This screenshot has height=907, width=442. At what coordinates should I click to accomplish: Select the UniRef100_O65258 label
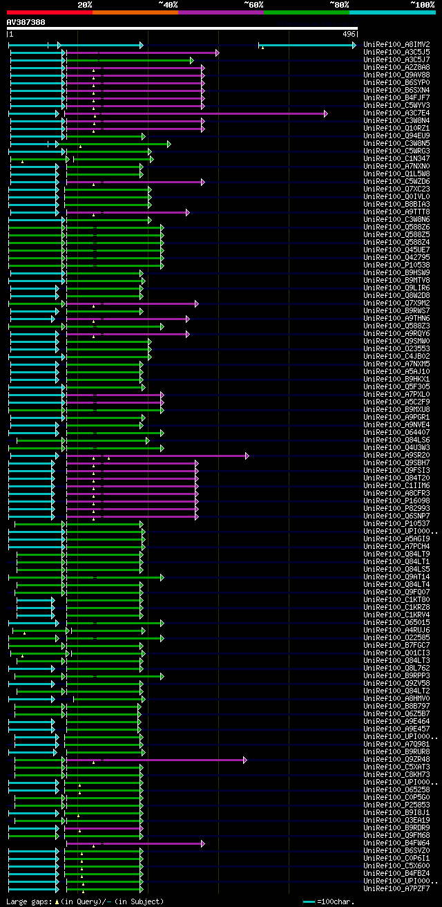pos(398,789)
